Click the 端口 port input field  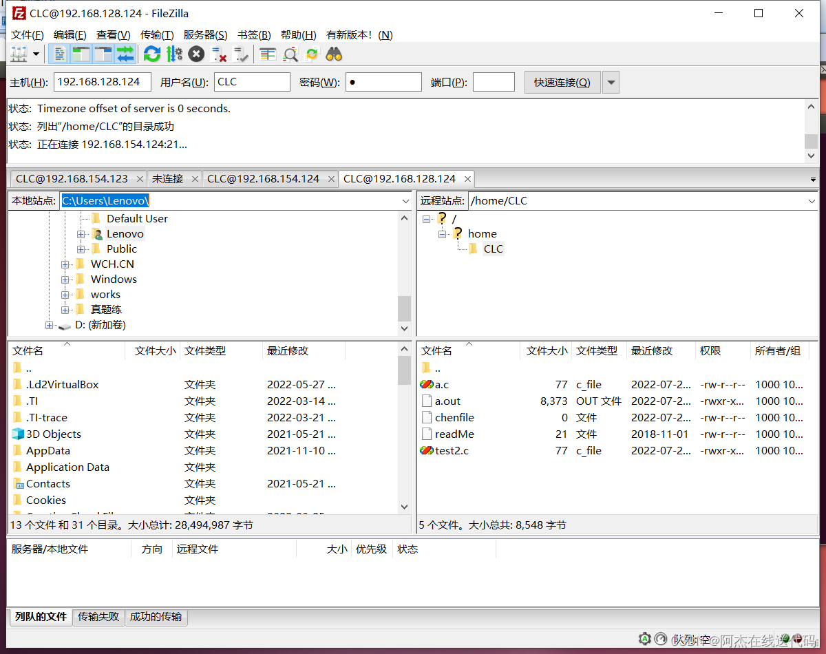pyautogui.click(x=494, y=82)
